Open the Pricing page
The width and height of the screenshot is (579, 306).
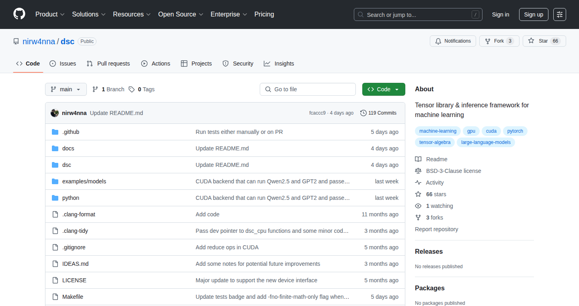264,14
